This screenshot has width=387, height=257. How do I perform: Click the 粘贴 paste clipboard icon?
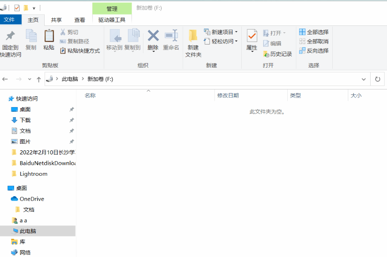[49, 40]
